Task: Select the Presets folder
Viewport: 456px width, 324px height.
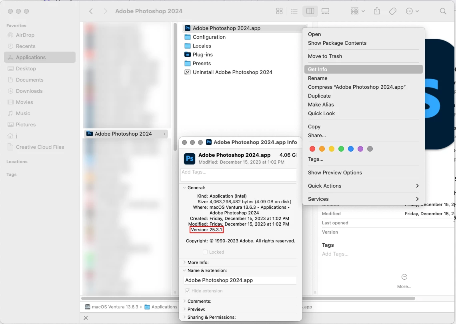Action: coord(244,64)
